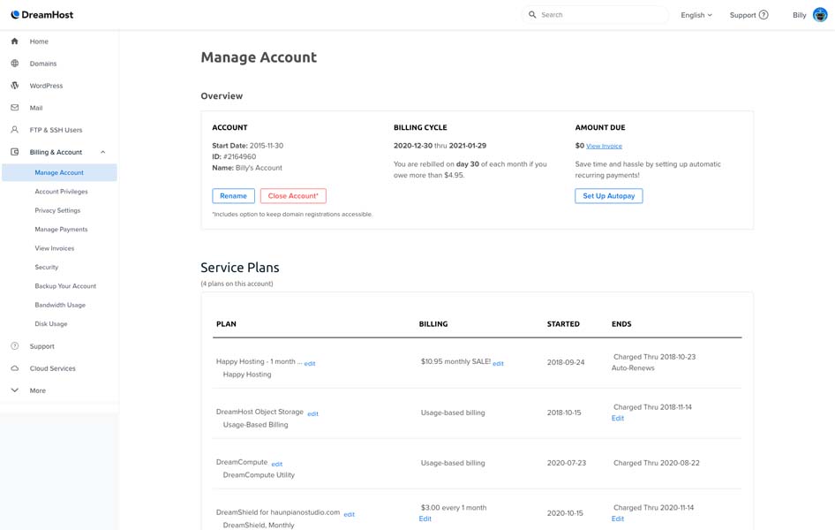
Task: Edit the DreamShield plan
Action: 349,514
